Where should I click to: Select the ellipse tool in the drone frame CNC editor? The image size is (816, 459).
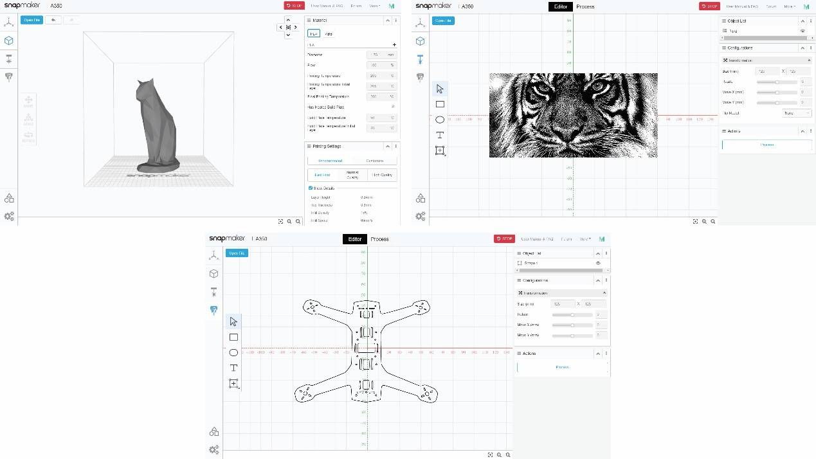tap(233, 352)
